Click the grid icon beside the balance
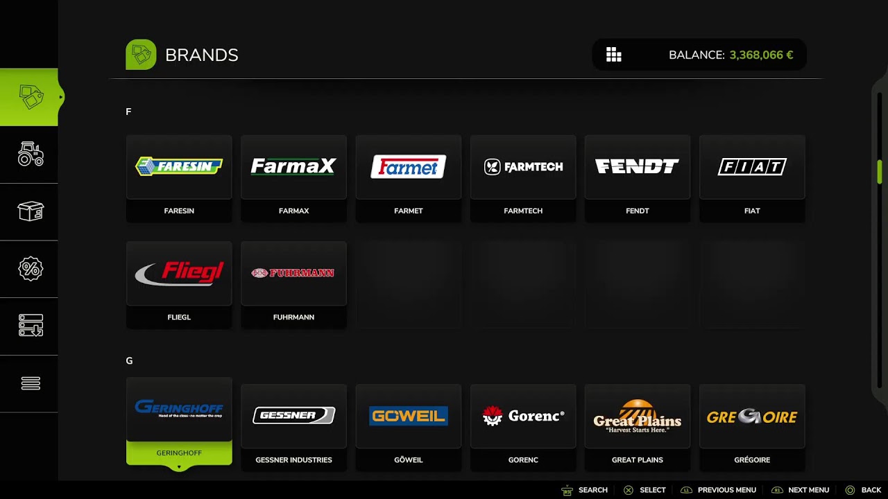Image resolution: width=888 pixels, height=499 pixels. coord(614,55)
